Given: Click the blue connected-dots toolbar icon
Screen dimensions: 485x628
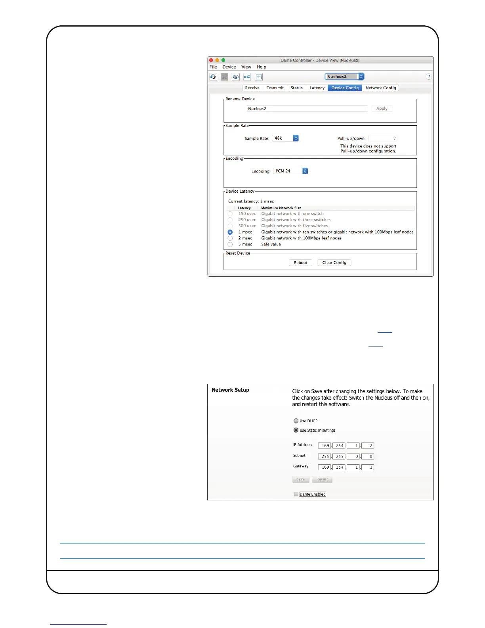Looking at the screenshot, I should coord(247,77).
